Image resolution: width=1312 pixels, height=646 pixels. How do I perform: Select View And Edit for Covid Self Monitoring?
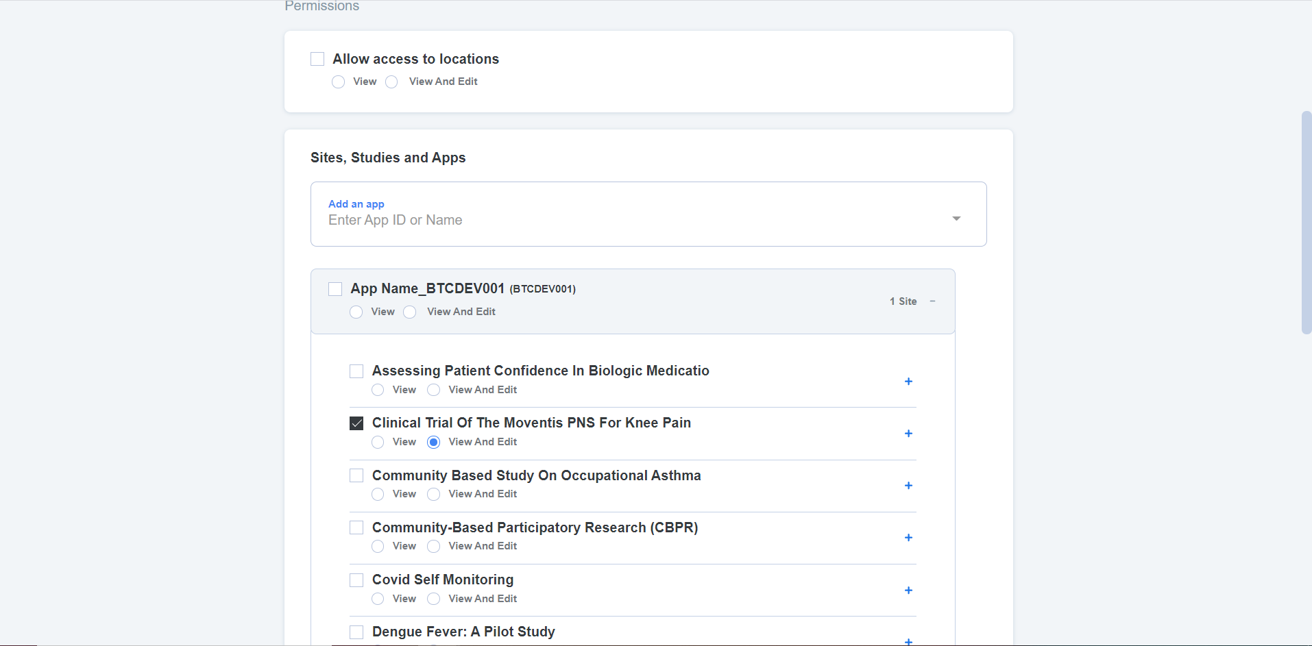point(433,599)
